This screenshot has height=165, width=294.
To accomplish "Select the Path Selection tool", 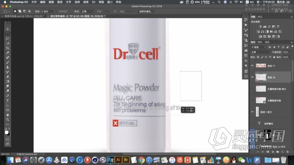I will (x=8, y=105).
